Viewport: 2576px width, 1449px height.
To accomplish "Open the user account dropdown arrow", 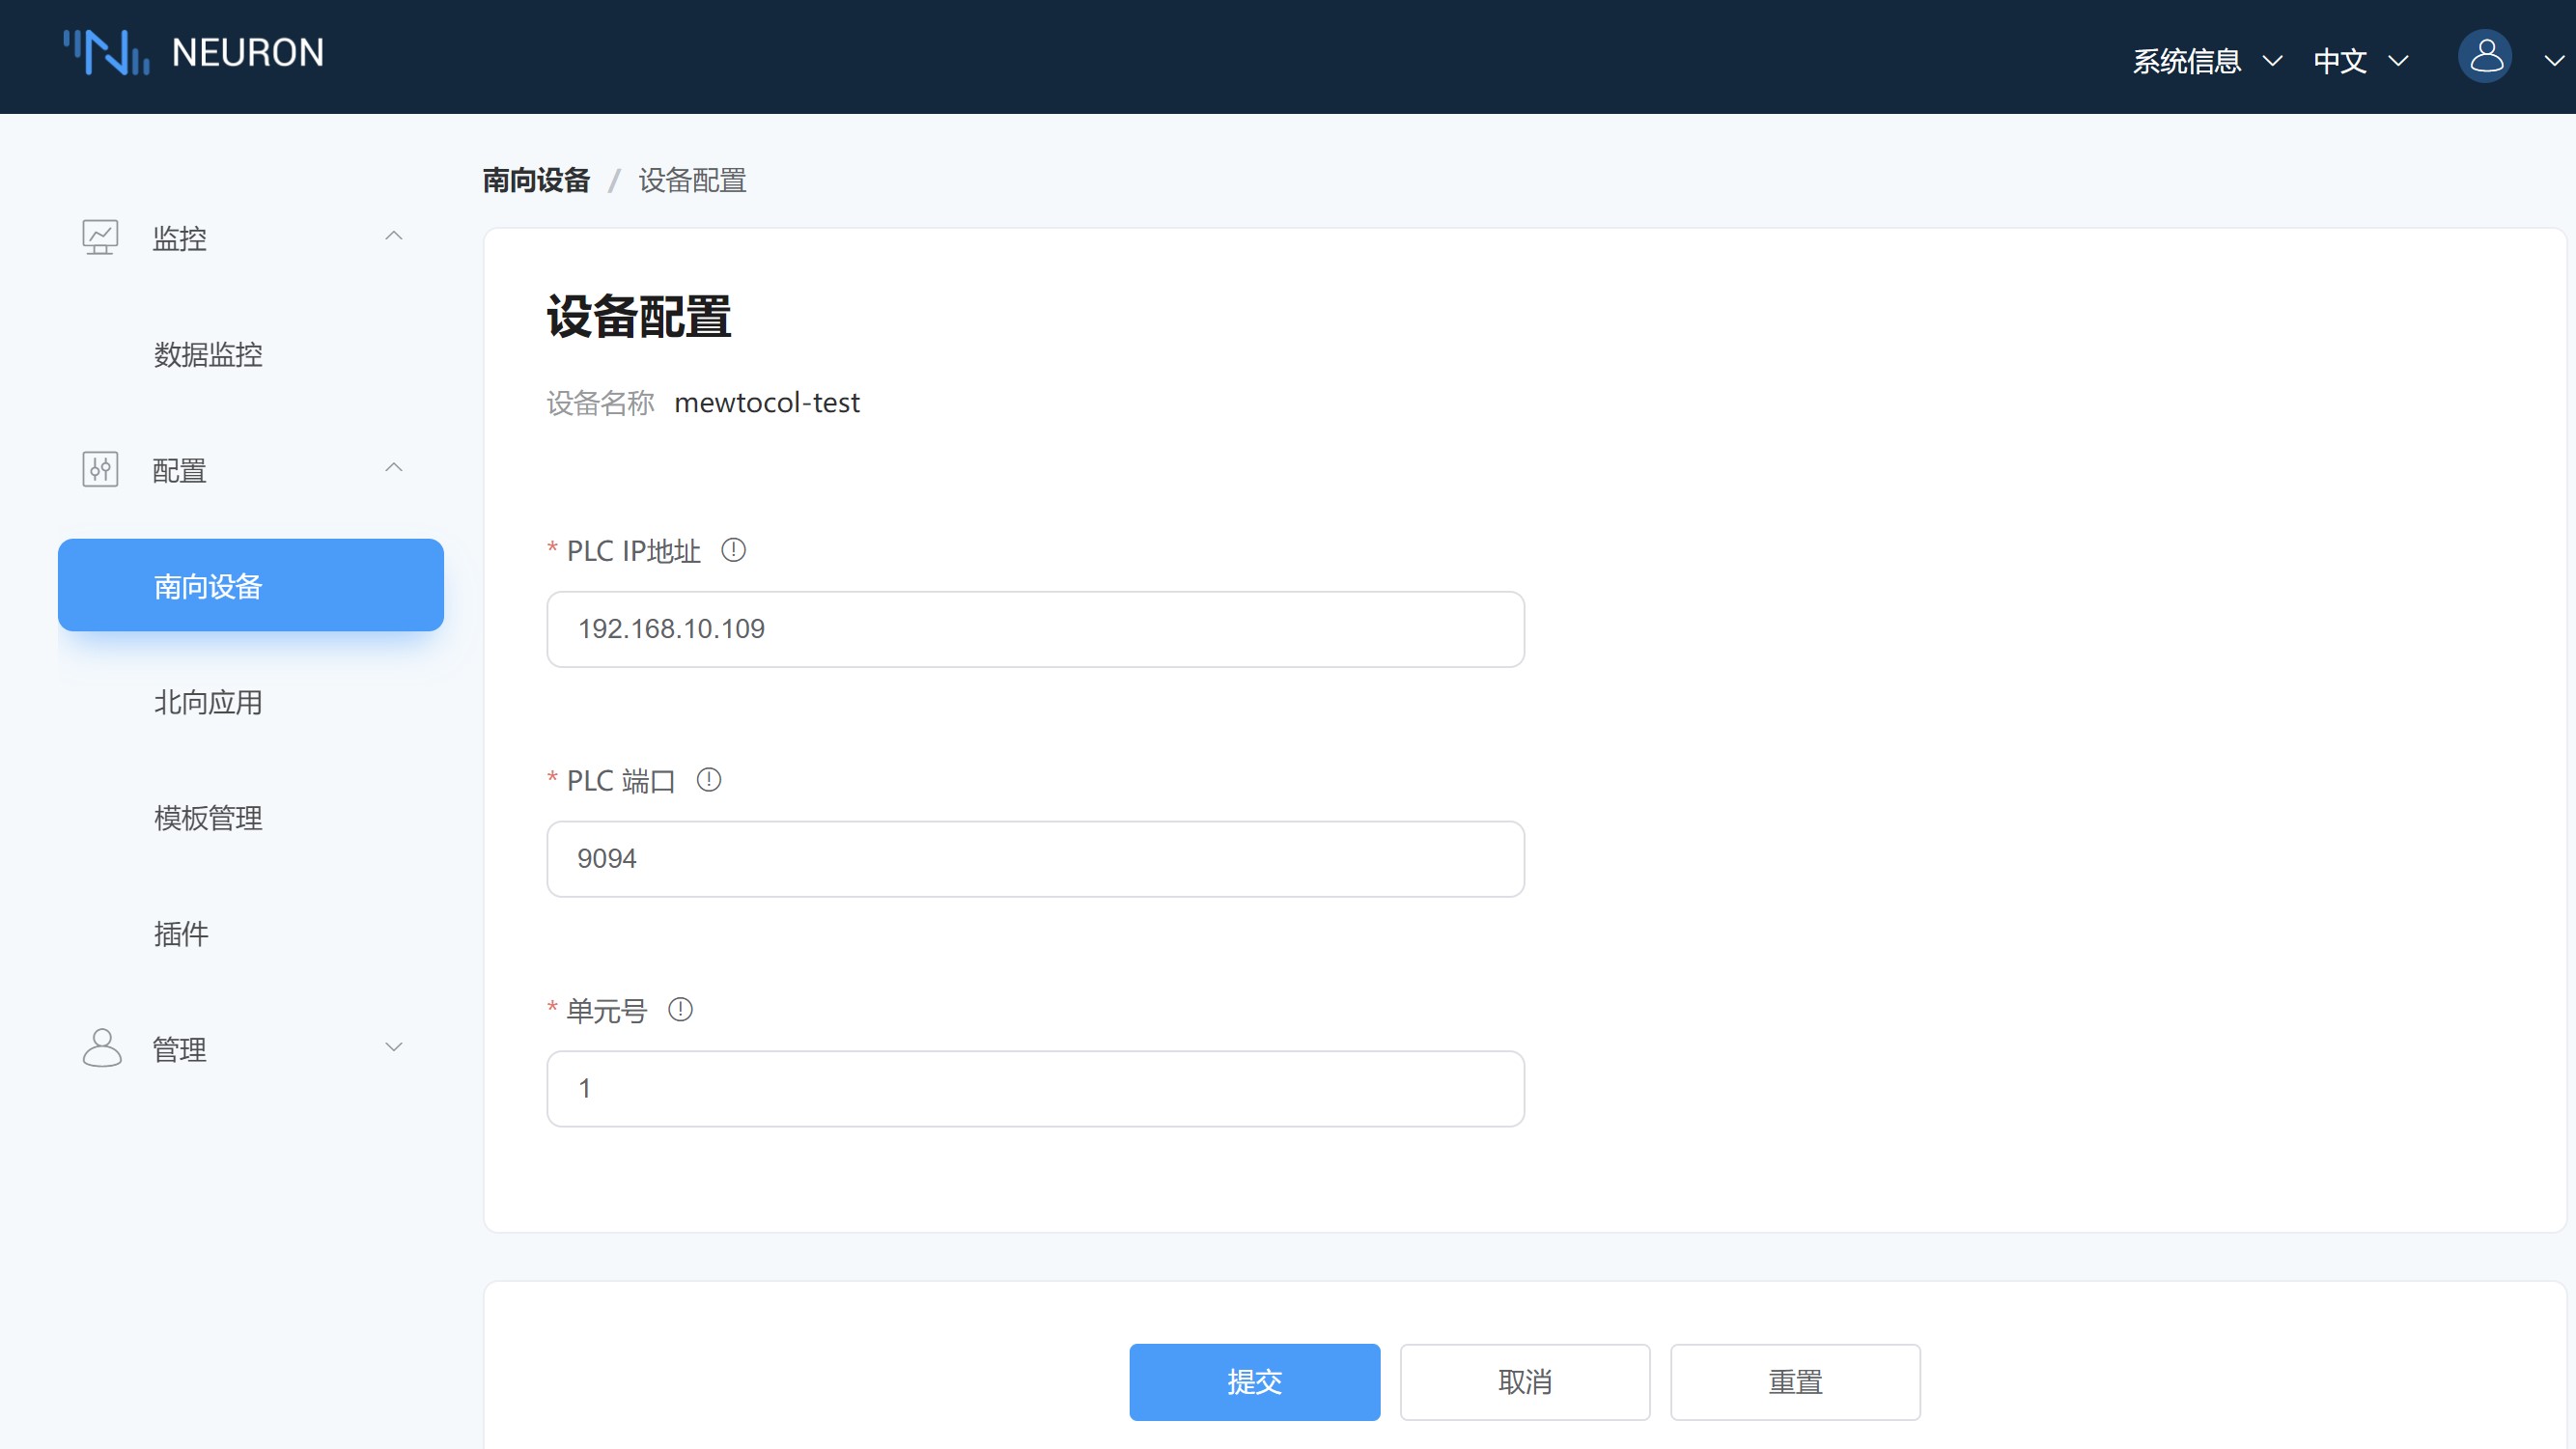I will click(2553, 61).
